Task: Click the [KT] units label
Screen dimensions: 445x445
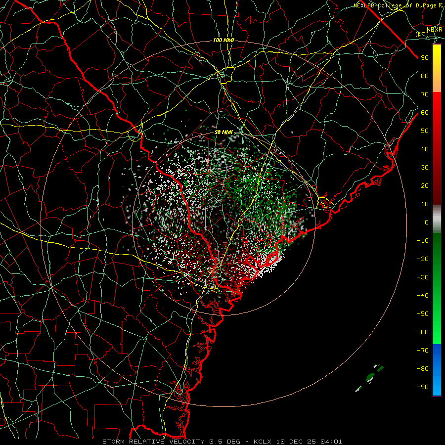Action: coord(422,35)
